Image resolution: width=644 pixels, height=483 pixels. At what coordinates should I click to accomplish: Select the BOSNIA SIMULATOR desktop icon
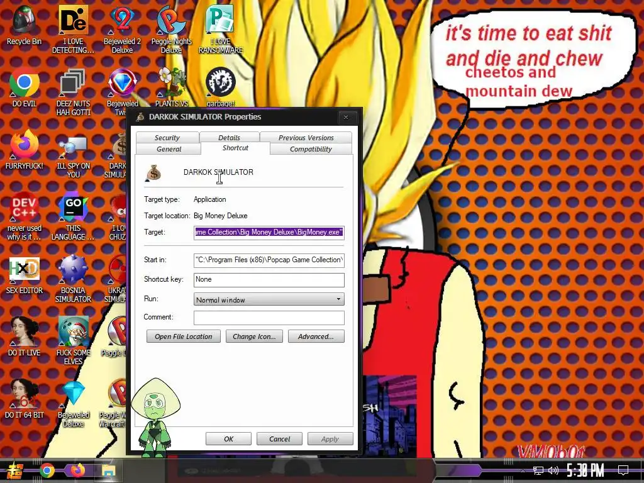pos(73,279)
